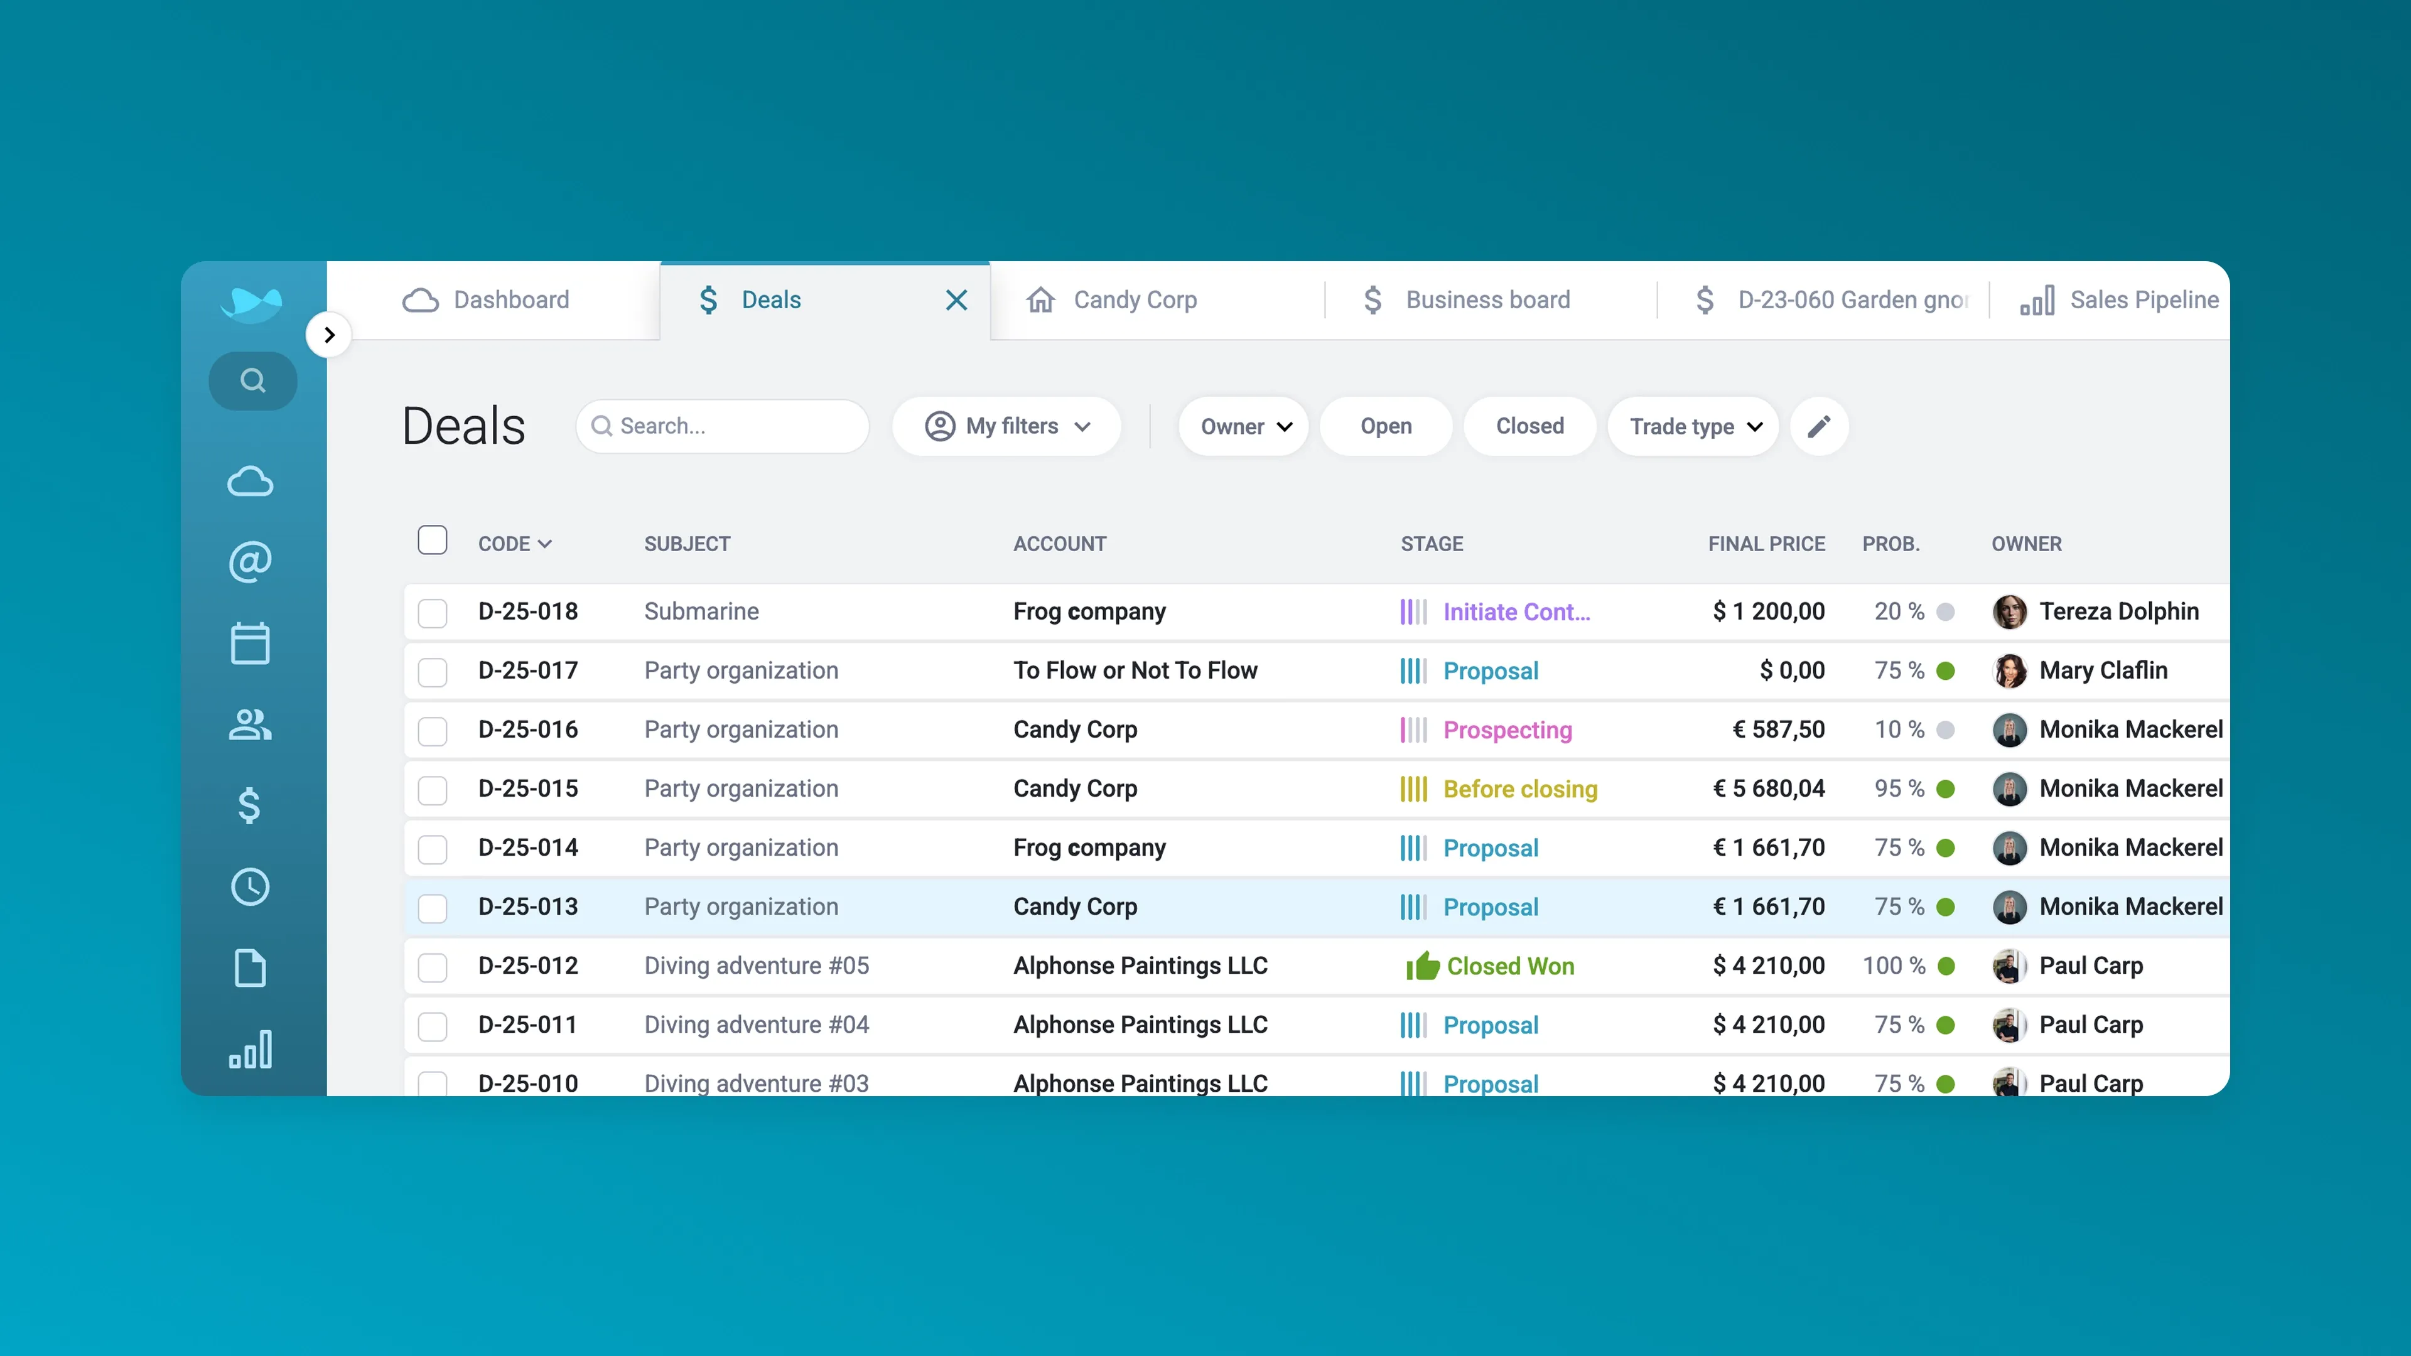Toggle the select-all checkbox in header

433,541
